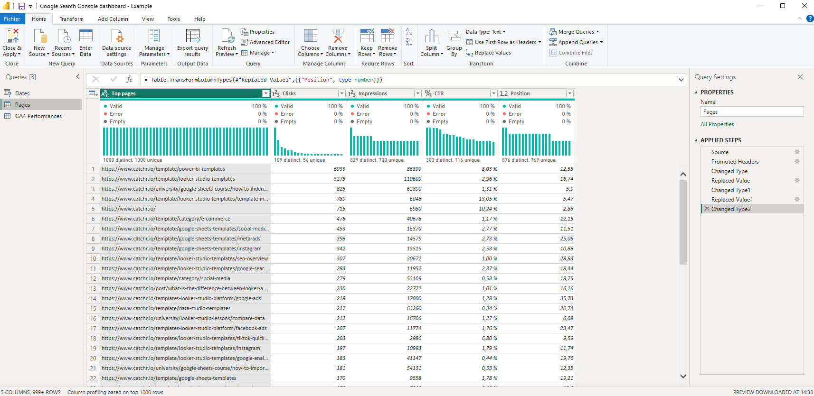Select the Dates query
This screenshot has width=814, height=396.
pos(42,93)
